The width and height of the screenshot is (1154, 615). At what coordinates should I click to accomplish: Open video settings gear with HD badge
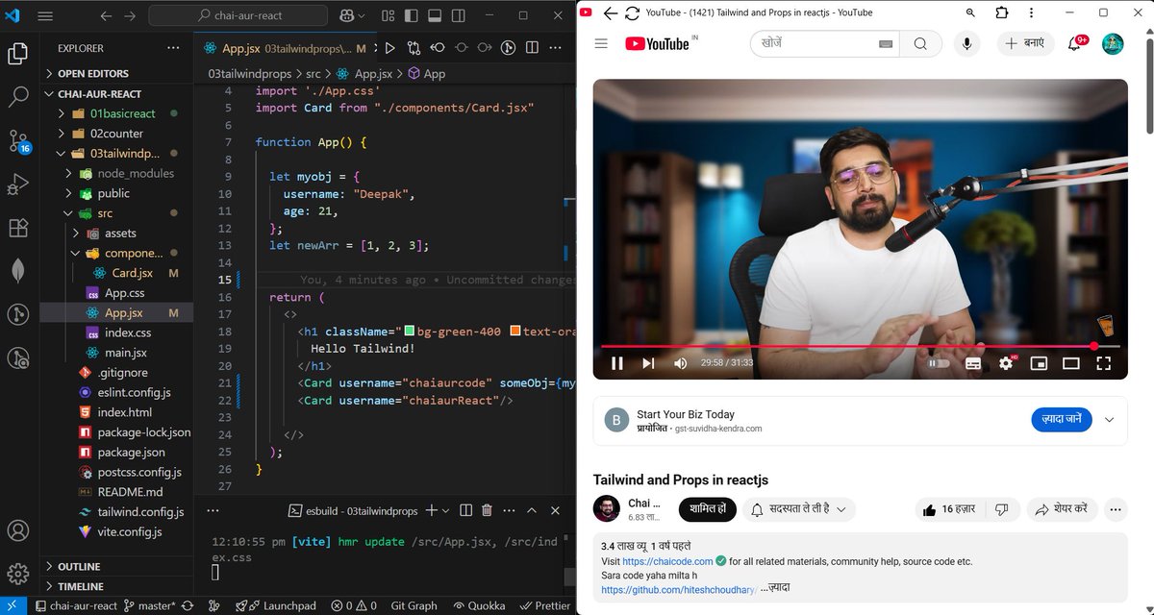click(x=1007, y=363)
